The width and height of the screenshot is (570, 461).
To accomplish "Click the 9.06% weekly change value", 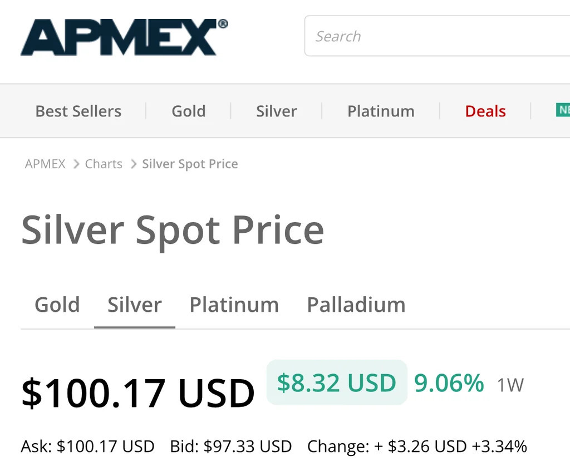I will (449, 383).
